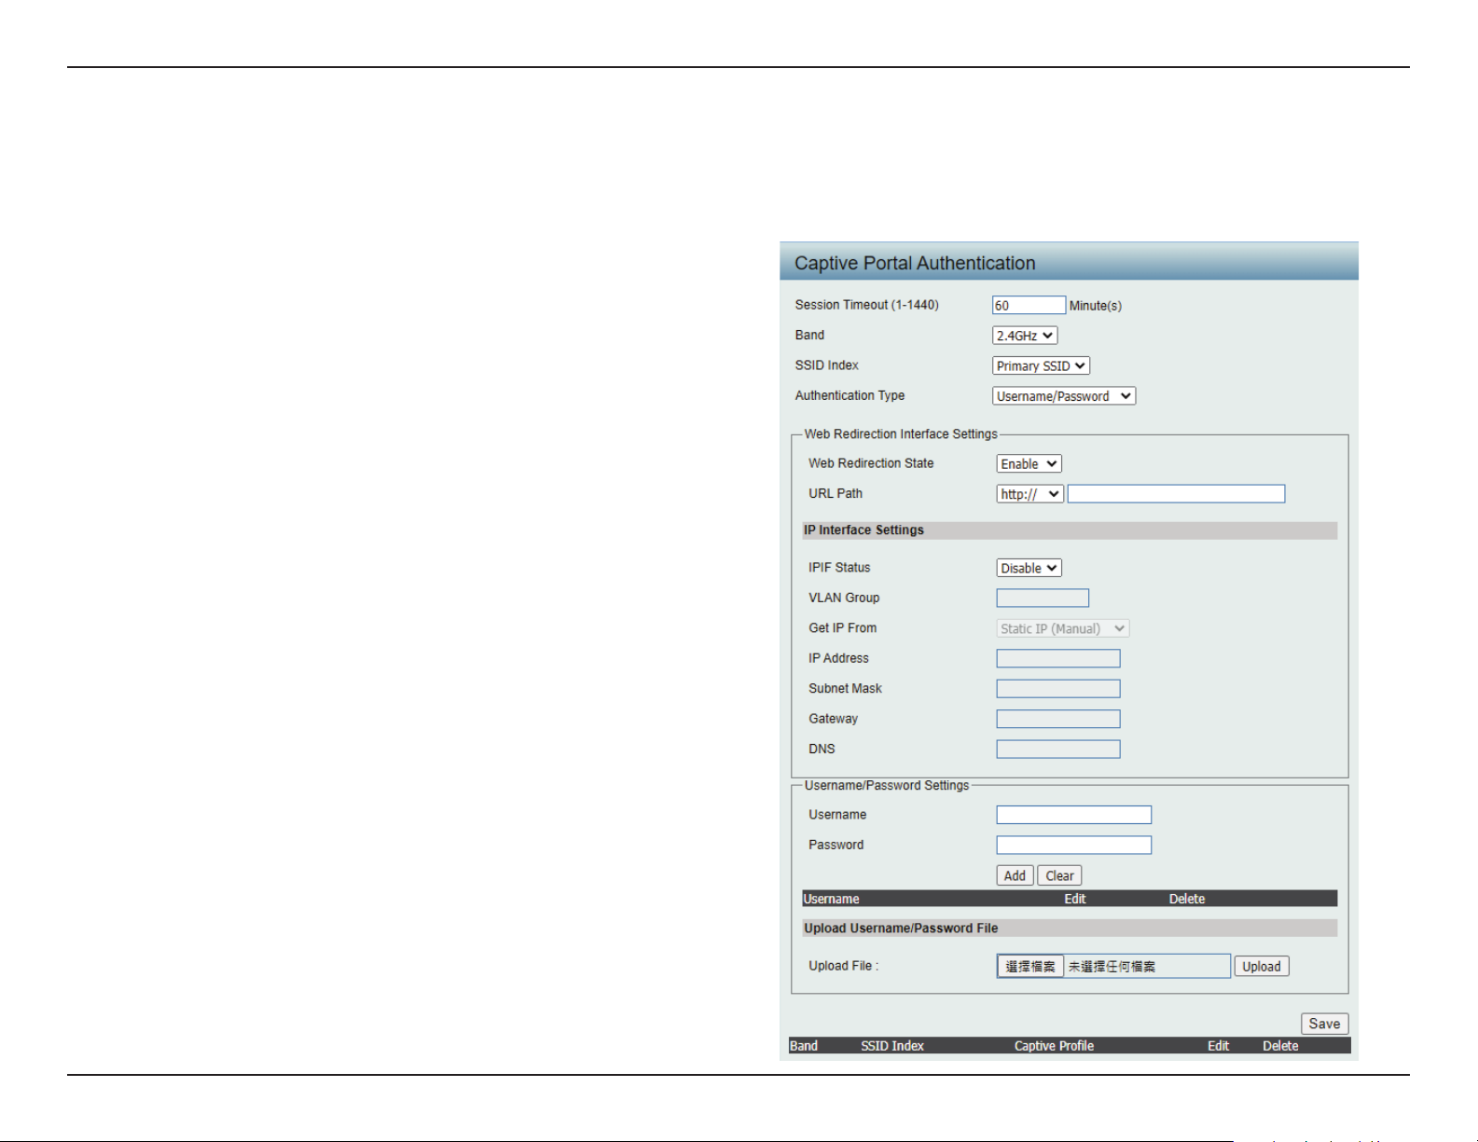Viewport: 1478px width, 1142px height.
Task: Click the Band column header in bottom table
Action: point(804,1046)
